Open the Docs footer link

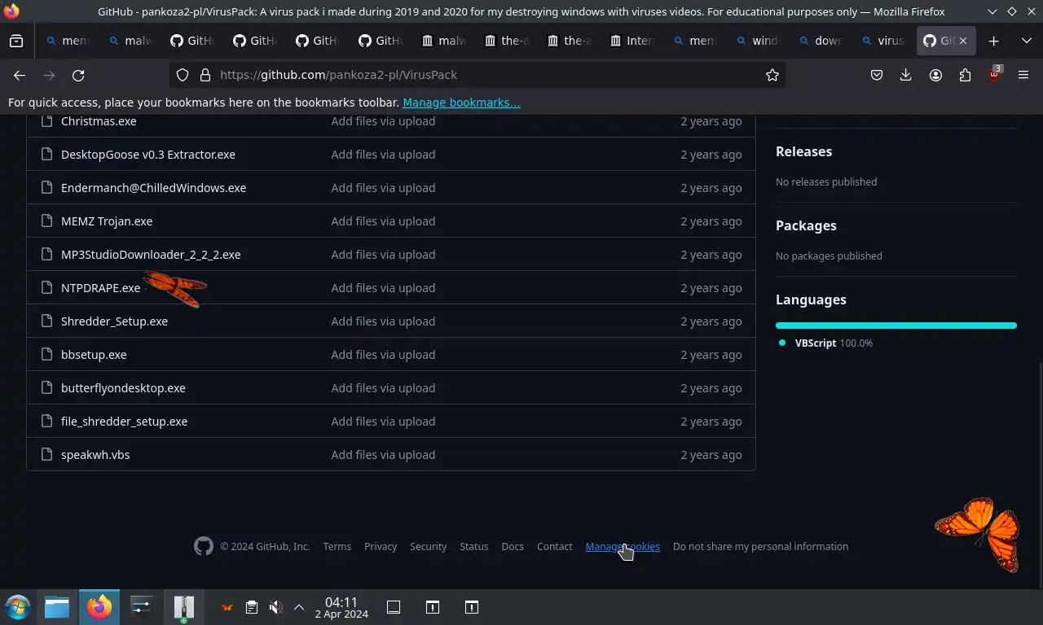(513, 547)
